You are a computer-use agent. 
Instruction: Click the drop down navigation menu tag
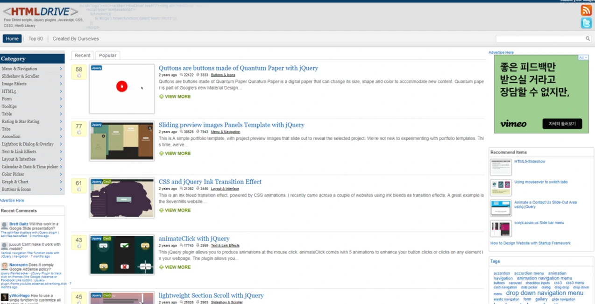point(545,293)
